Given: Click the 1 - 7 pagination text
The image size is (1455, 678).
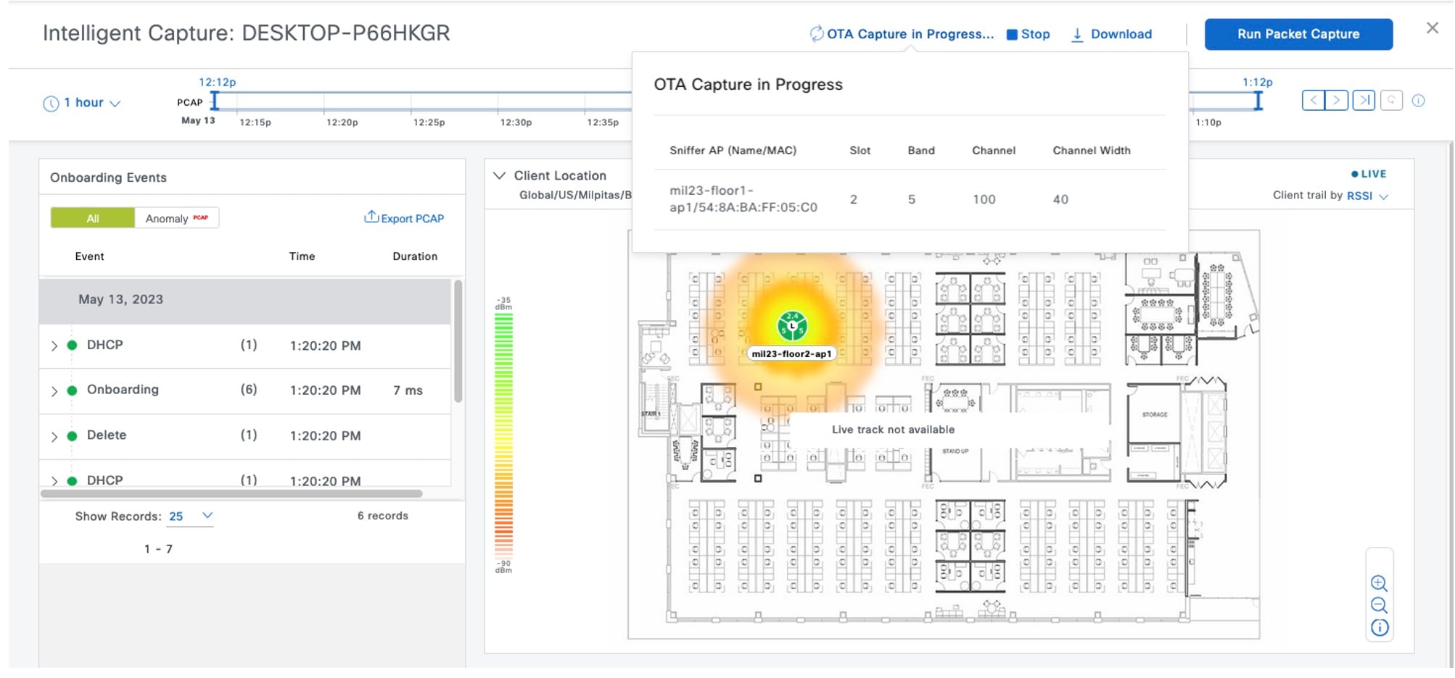Looking at the screenshot, I should click(158, 549).
